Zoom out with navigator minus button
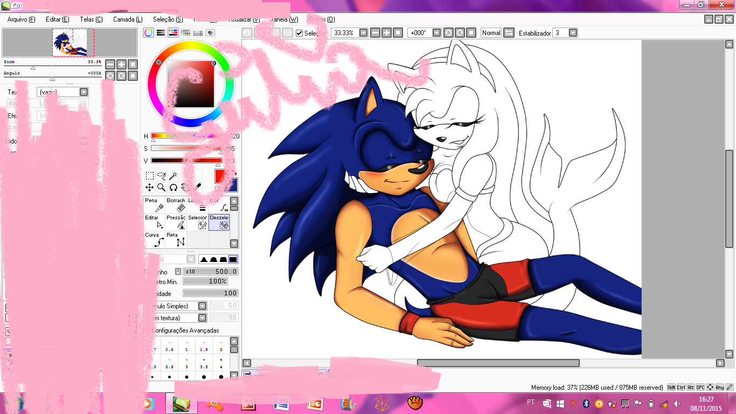Image resolution: width=736 pixels, height=414 pixels. (110, 64)
